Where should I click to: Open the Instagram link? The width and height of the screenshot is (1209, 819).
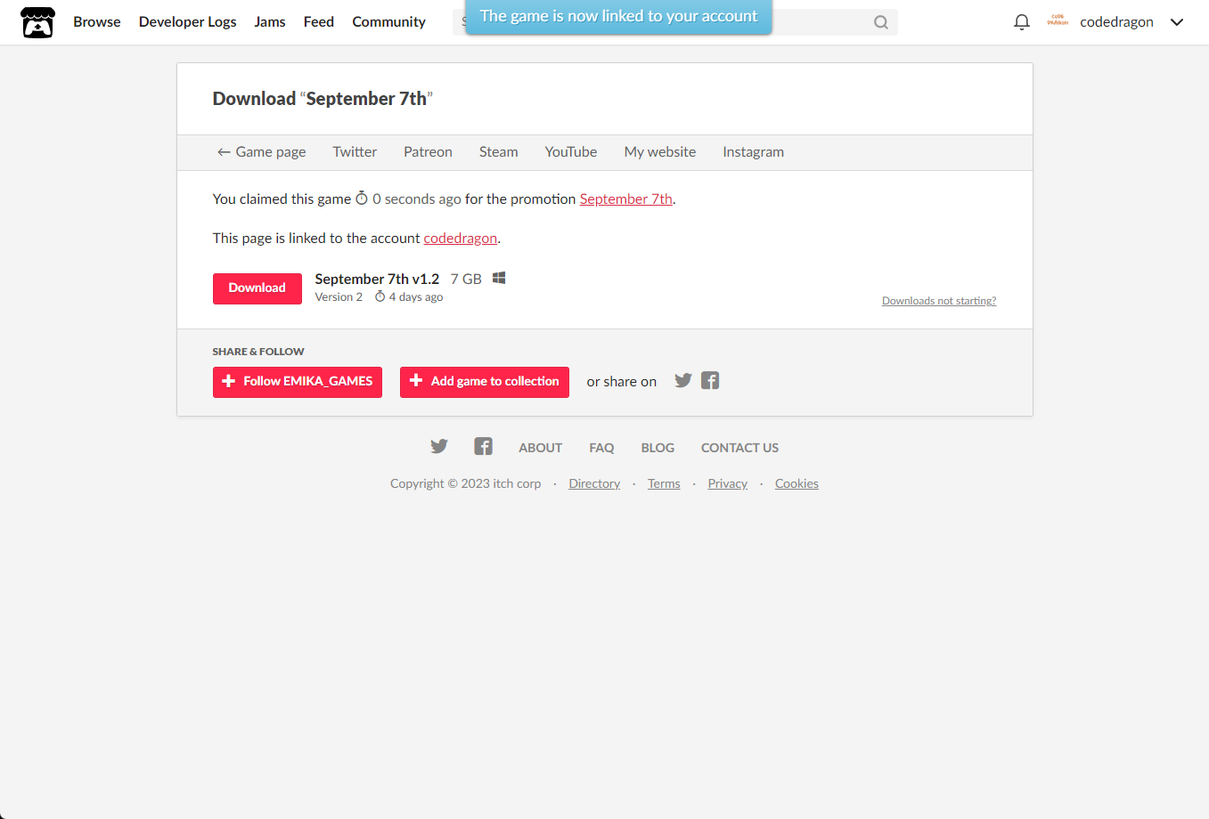(754, 152)
